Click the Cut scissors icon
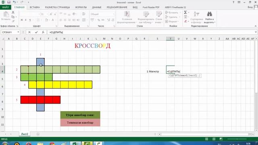 [13, 12]
